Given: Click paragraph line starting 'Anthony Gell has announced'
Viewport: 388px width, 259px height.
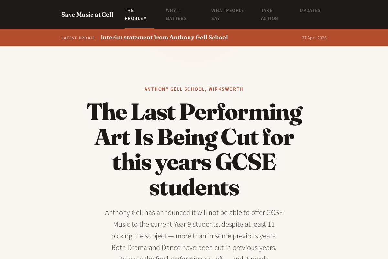Looking at the screenshot, I should (194, 213).
